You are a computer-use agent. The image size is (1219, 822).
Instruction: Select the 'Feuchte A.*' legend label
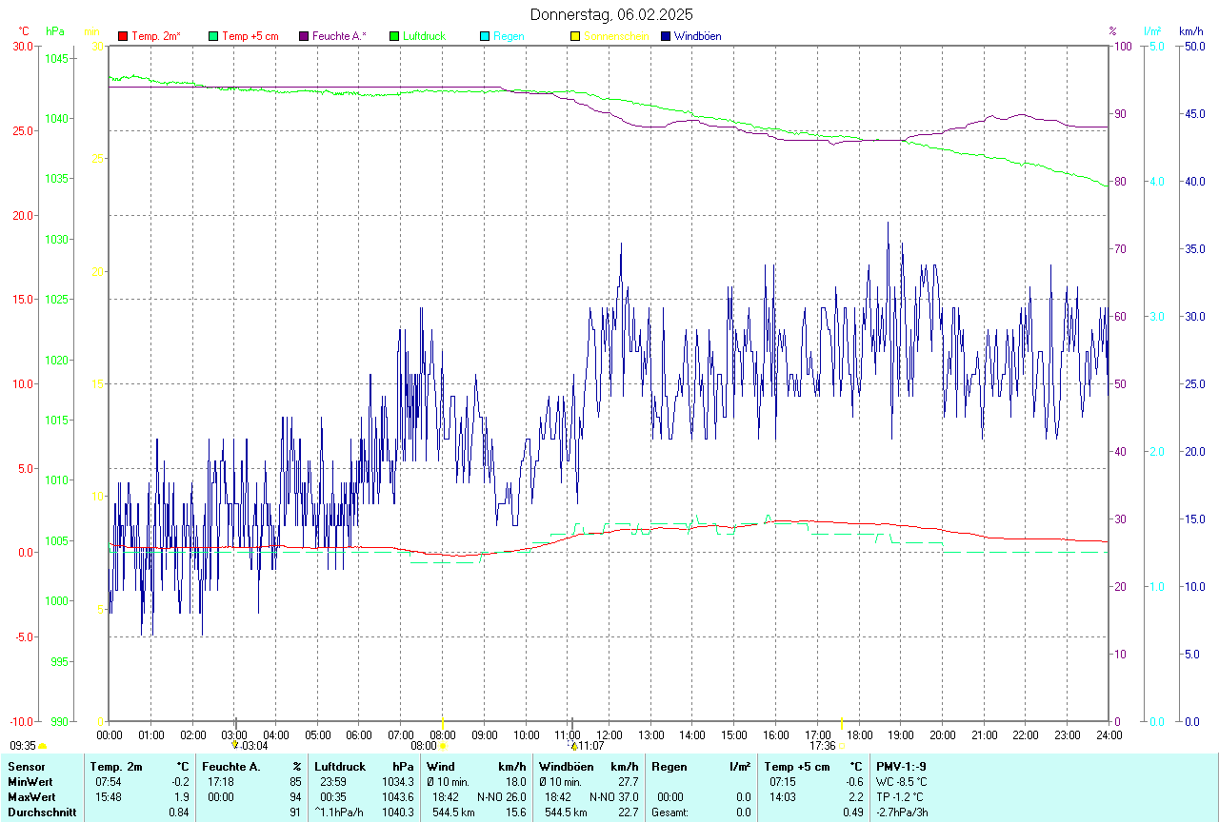click(339, 36)
